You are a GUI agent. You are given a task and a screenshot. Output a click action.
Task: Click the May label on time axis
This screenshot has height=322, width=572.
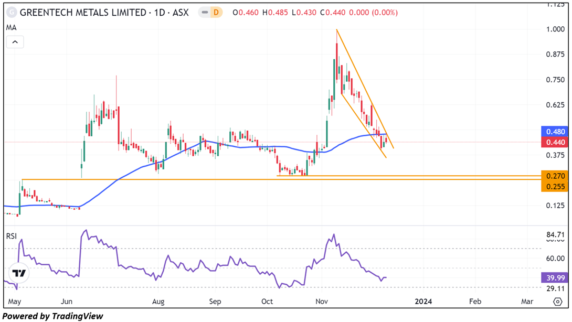pos(15,302)
